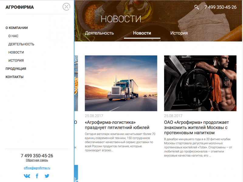Select О КОМПАНИИ in side menu
Screen dimensions: 243x182
17,28
